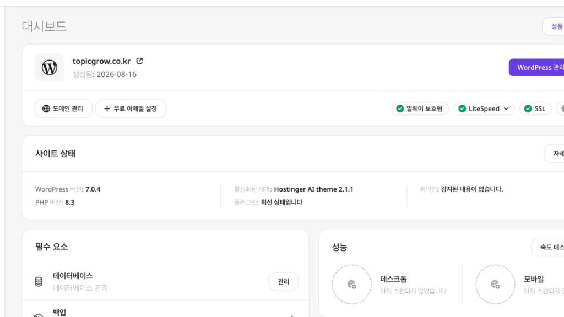Open 상품 button at top right
Screen dimensions: 564x317
point(553,26)
